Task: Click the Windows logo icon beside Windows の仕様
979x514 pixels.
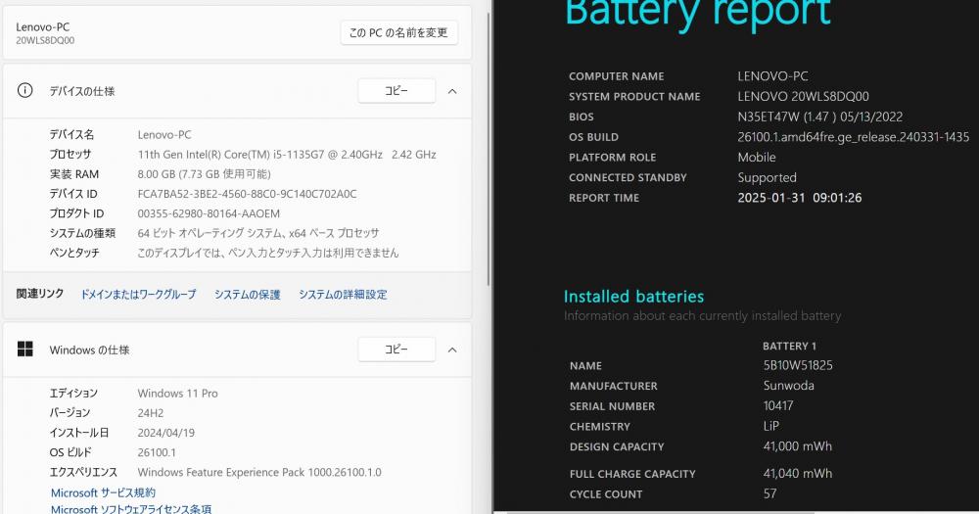Action: [25, 350]
